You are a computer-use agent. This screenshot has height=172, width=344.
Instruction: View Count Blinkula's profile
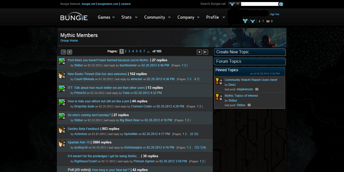click(x=84, y=79)
